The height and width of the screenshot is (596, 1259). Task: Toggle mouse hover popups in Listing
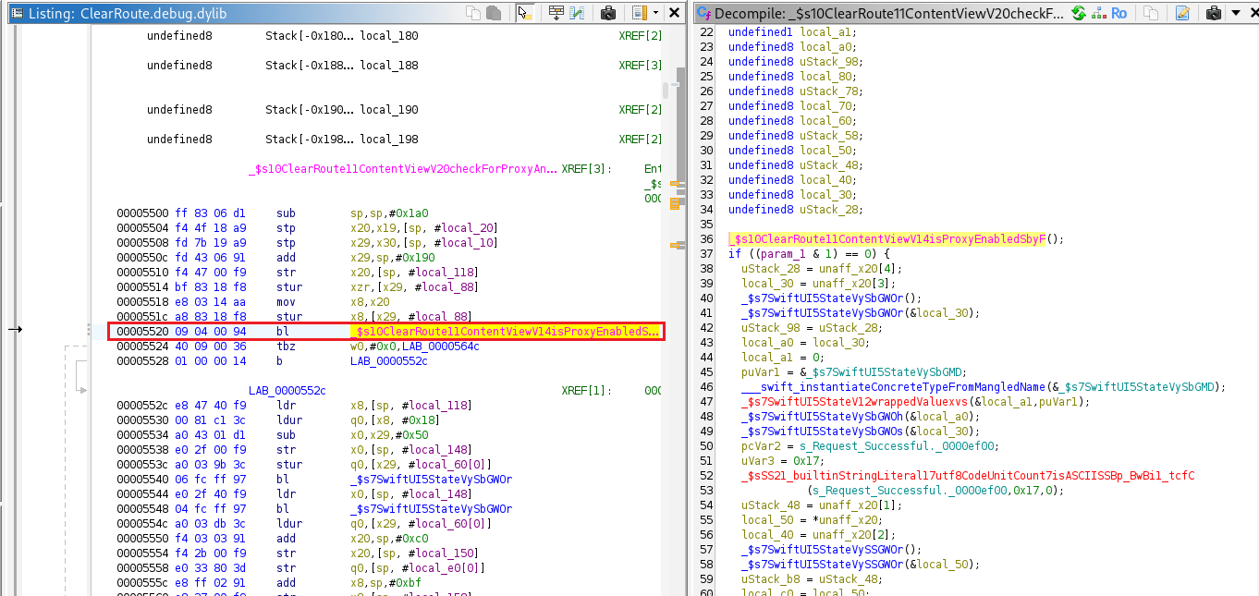(524, 13)
